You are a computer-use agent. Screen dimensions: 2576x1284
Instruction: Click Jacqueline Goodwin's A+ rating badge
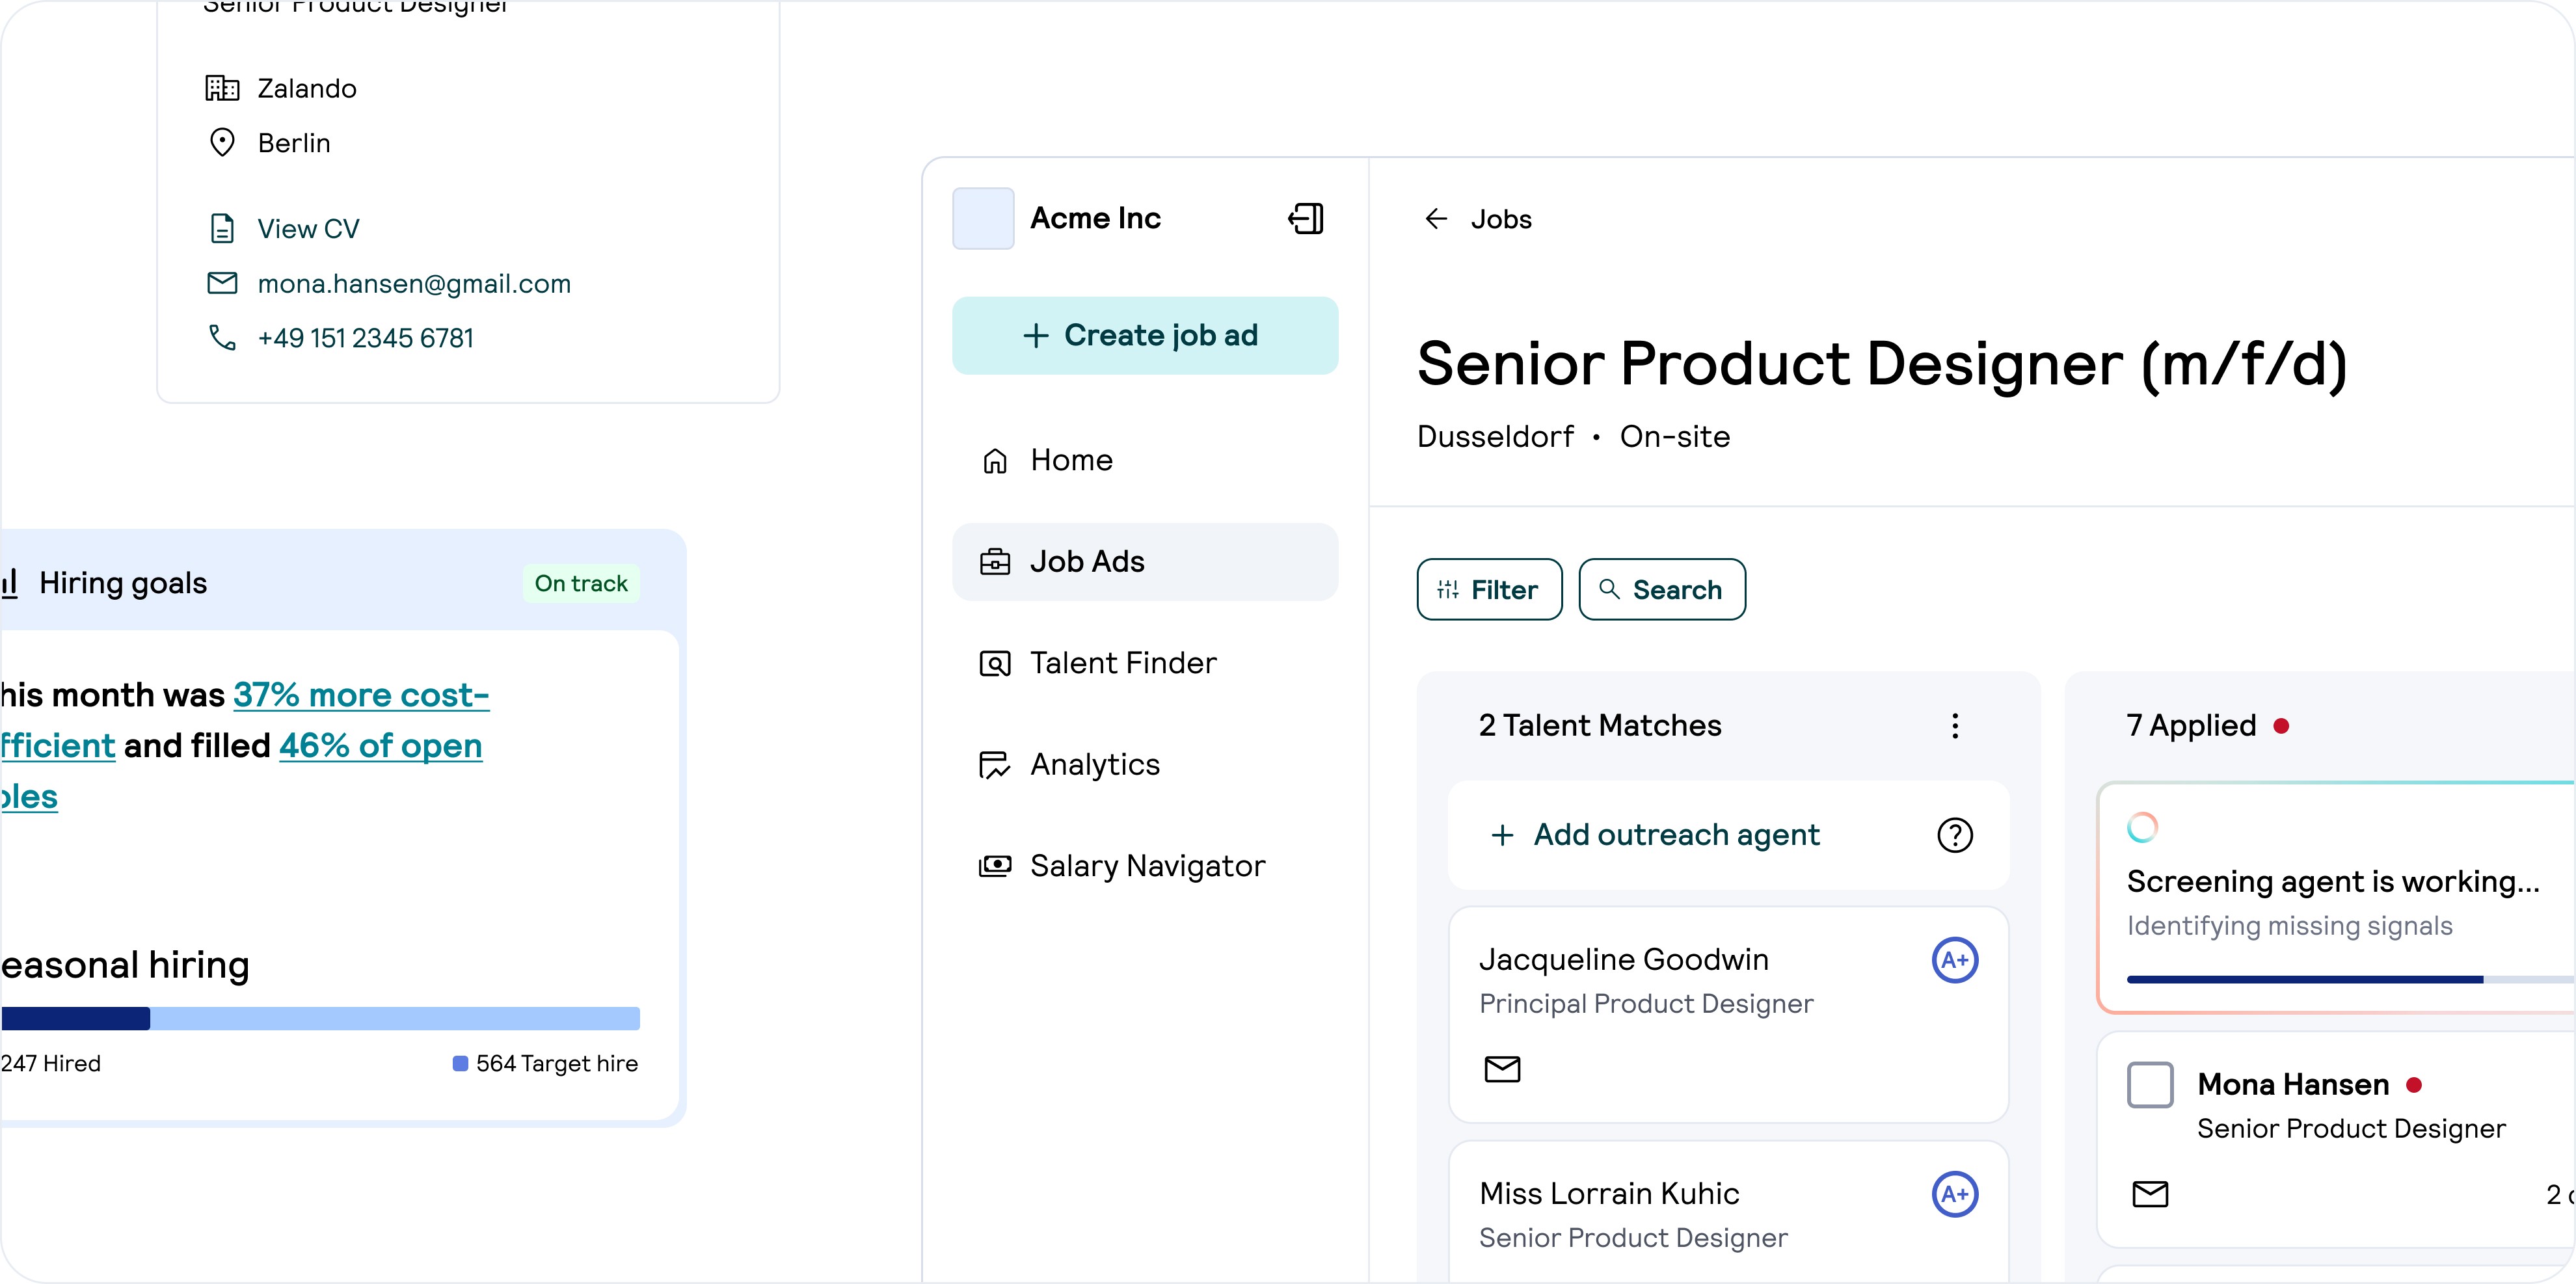tap(1954, 961)
